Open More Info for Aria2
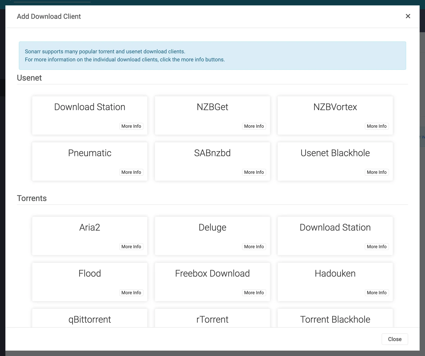The height and width of the screenshot is (356, 425). 131,247
